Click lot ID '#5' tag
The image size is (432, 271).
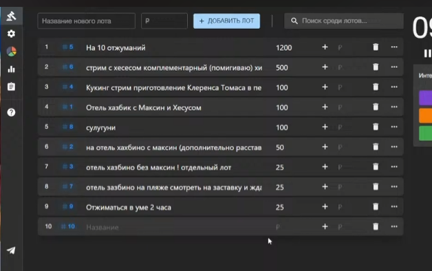[x=68, y=47]
